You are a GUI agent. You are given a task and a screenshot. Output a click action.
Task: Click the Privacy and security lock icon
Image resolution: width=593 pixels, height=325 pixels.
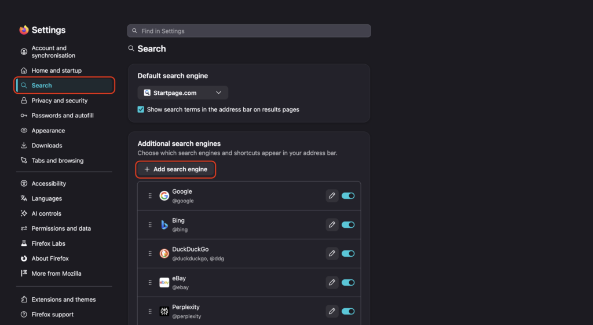24,101
